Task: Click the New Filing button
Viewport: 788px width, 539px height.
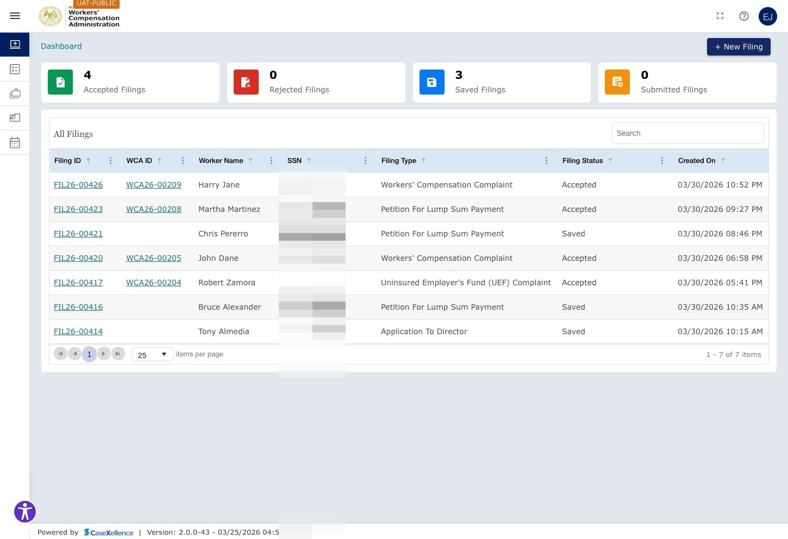Action: [739, 47]
